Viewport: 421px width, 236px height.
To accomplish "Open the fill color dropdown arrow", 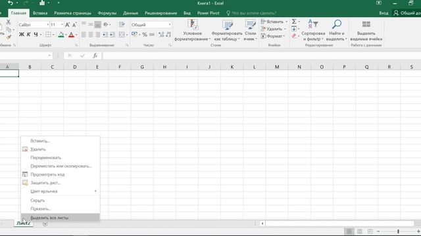I will pyautogui.click(x=66, y=35).
